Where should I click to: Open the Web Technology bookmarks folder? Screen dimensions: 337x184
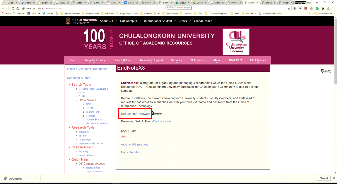tap(70, 13)
